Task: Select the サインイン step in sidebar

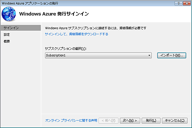Action: [21, 28]
